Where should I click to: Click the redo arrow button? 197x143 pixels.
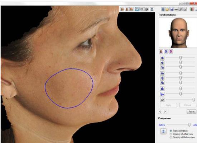165,112
